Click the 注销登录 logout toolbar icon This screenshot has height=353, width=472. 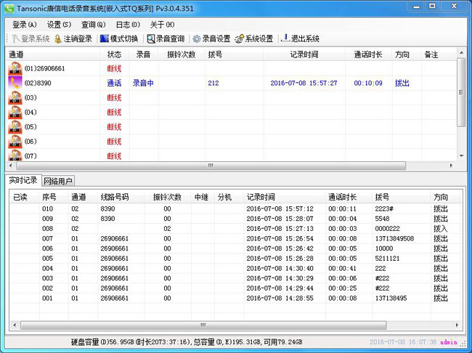tap(59, 38)
